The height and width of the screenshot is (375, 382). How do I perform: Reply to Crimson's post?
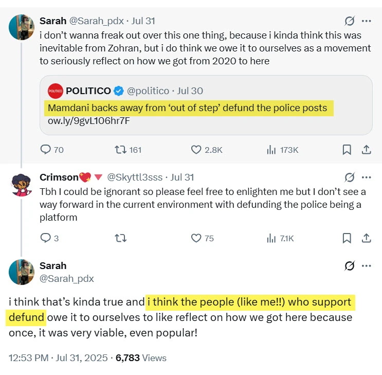click(x=46, y=238)
